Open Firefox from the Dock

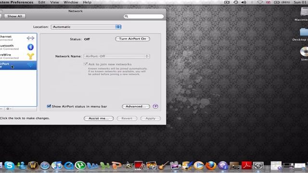[211, 165]
